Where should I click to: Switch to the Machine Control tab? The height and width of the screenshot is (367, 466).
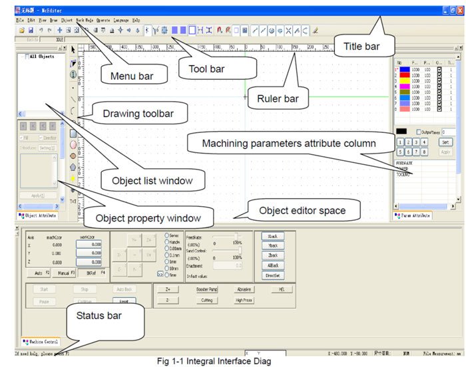click(x=41, y=342)
